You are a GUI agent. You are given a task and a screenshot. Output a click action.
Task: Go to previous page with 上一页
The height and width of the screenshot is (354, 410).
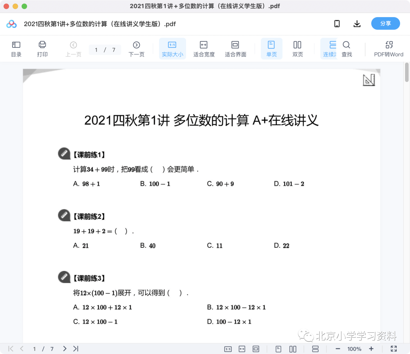point(73,49)
